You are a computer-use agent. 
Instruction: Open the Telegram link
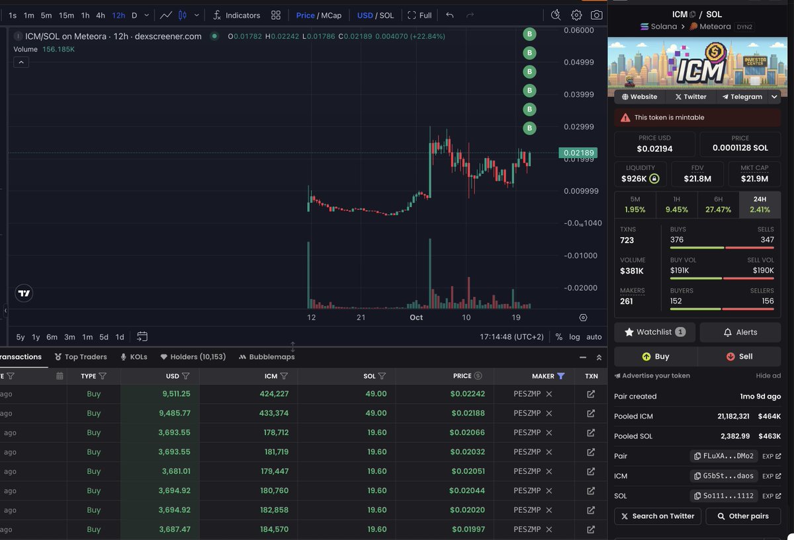point(742,96)
